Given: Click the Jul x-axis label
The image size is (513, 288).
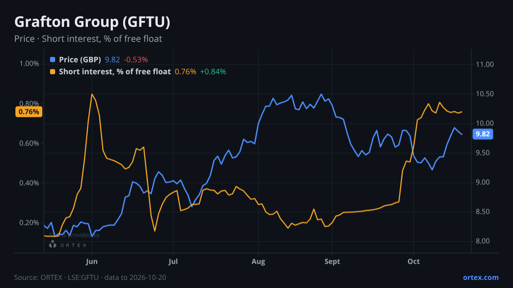Looking at the screenshot, I should (x=173, y=262).
